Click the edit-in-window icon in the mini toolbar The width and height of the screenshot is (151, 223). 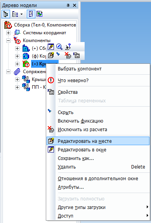tap(51, 47)
